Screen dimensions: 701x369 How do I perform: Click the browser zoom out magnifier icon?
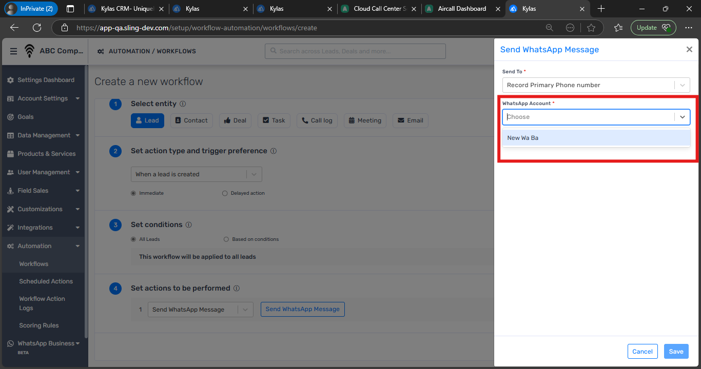(549, 28)
